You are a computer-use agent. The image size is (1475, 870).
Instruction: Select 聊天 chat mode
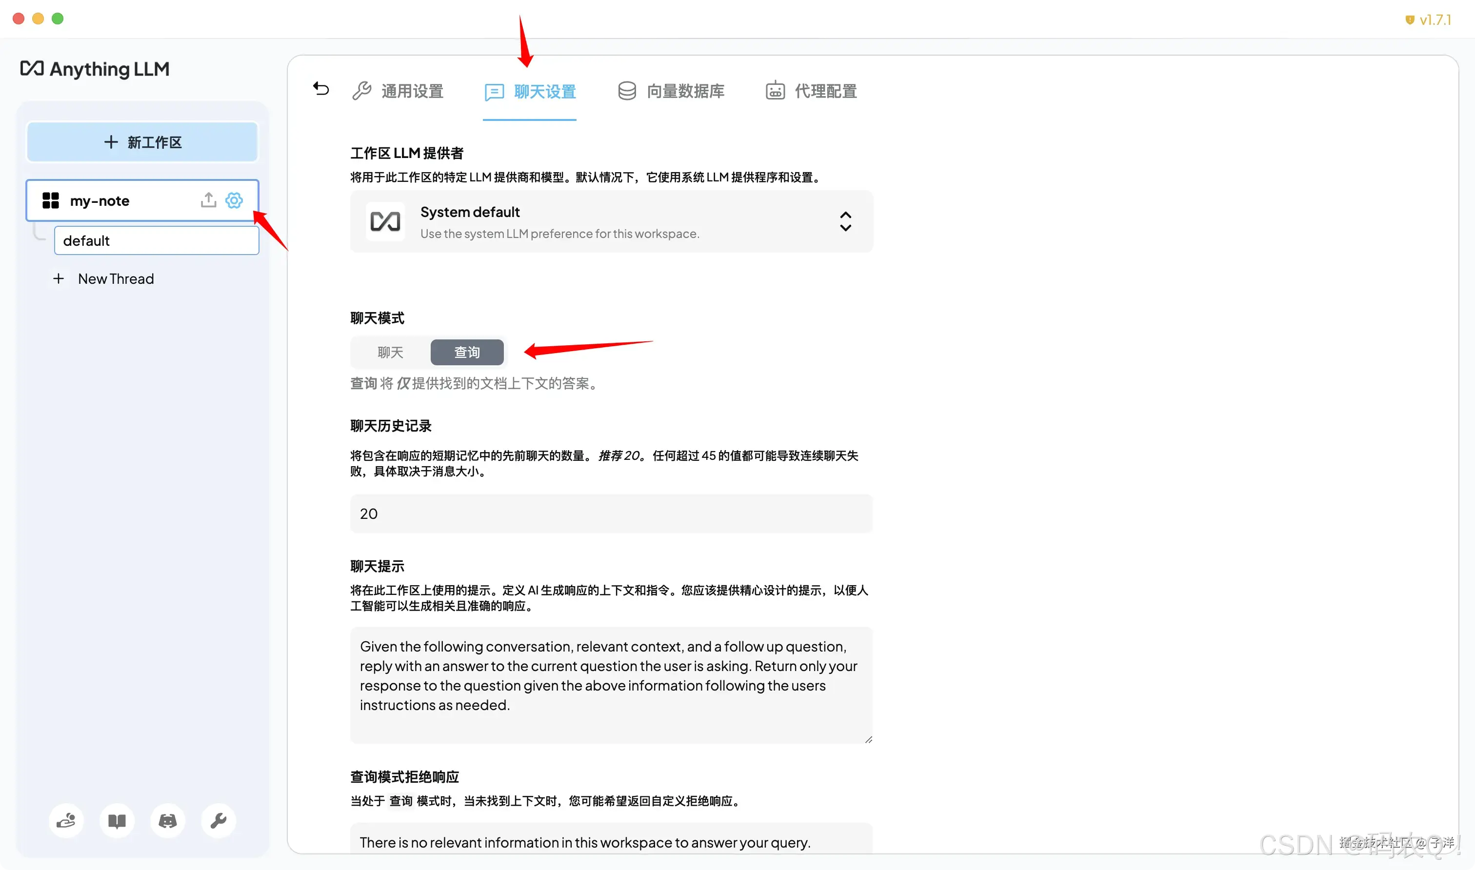coord(390,352)
